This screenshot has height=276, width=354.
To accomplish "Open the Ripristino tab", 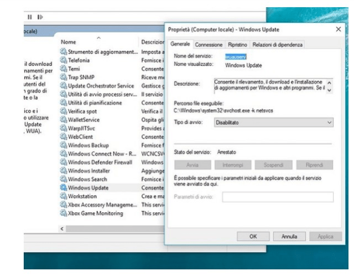I will (x=237, y=44).
